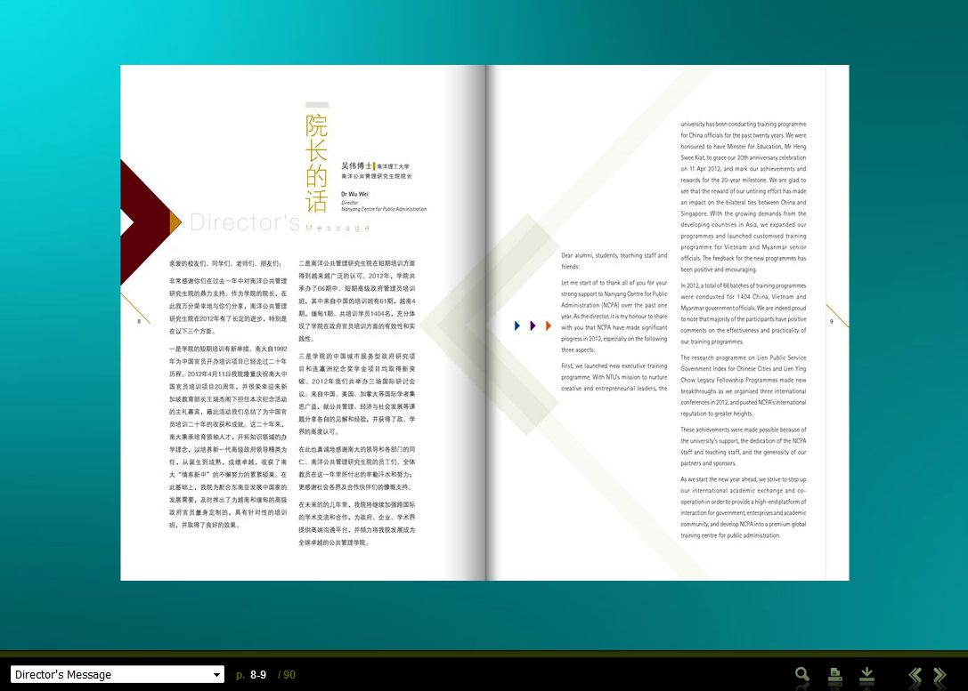Go to previous page arrow
This screenshot has height=691, width=968.
915,676
